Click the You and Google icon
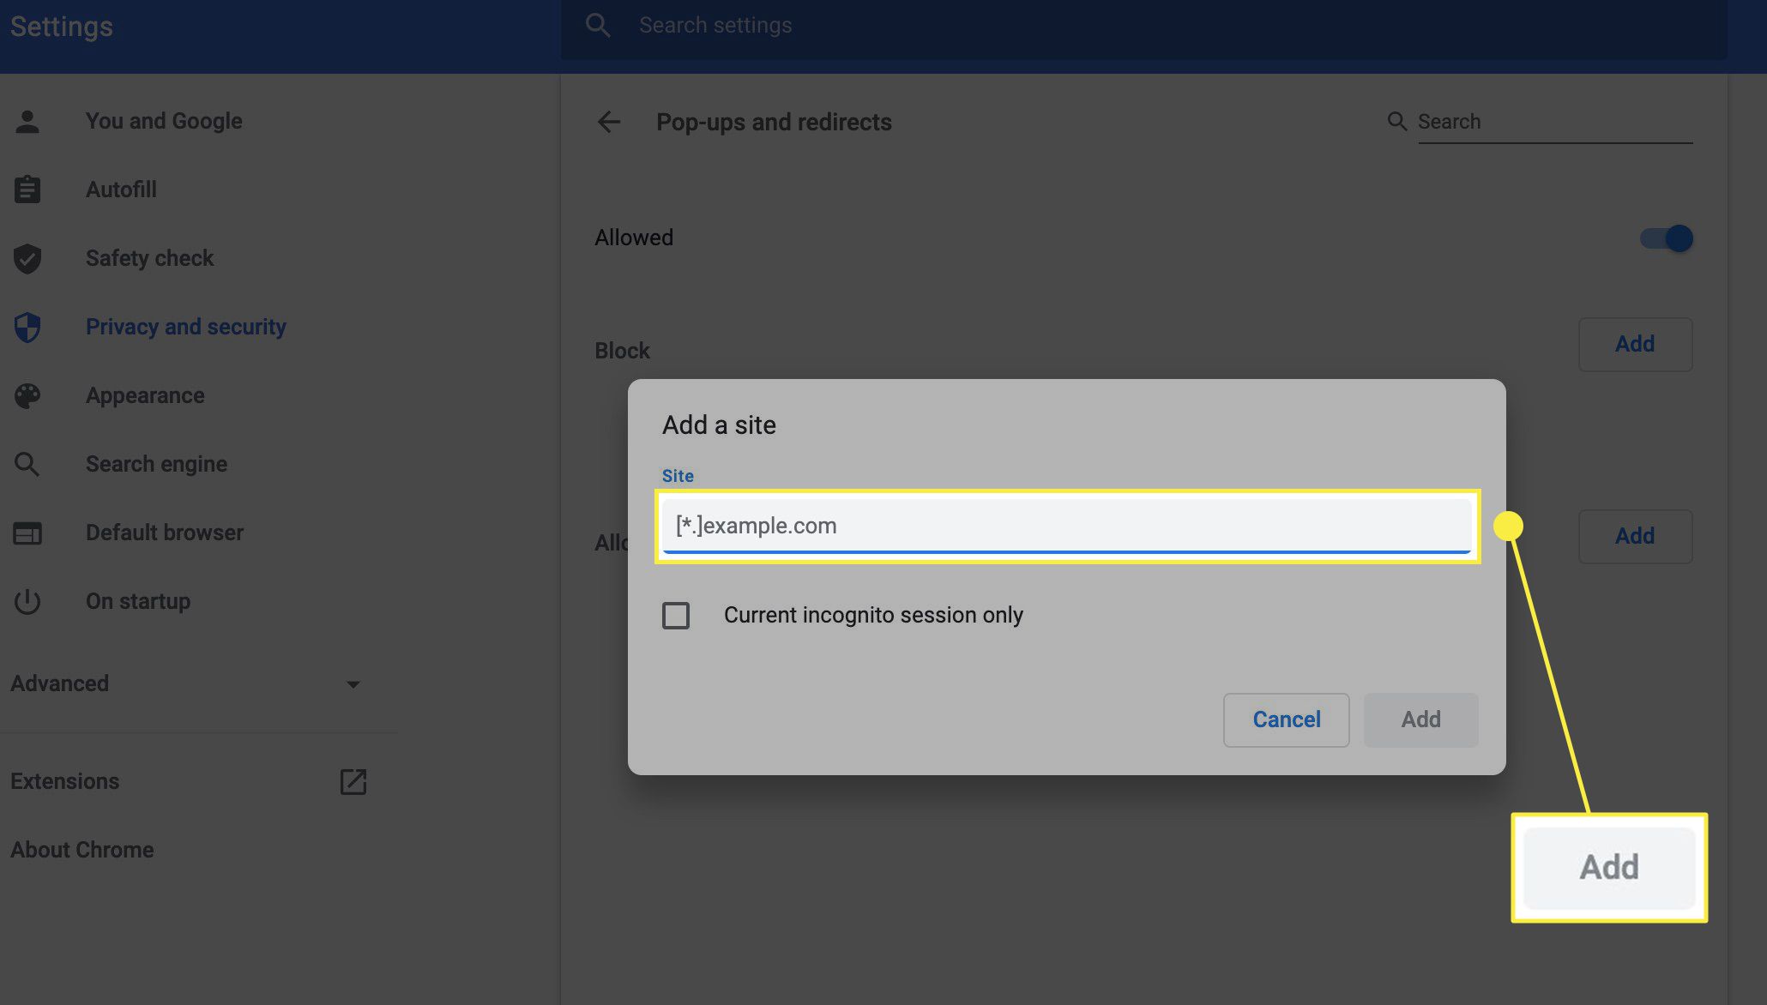The height and width of the screenshot is (1005, 1767). 27,120
